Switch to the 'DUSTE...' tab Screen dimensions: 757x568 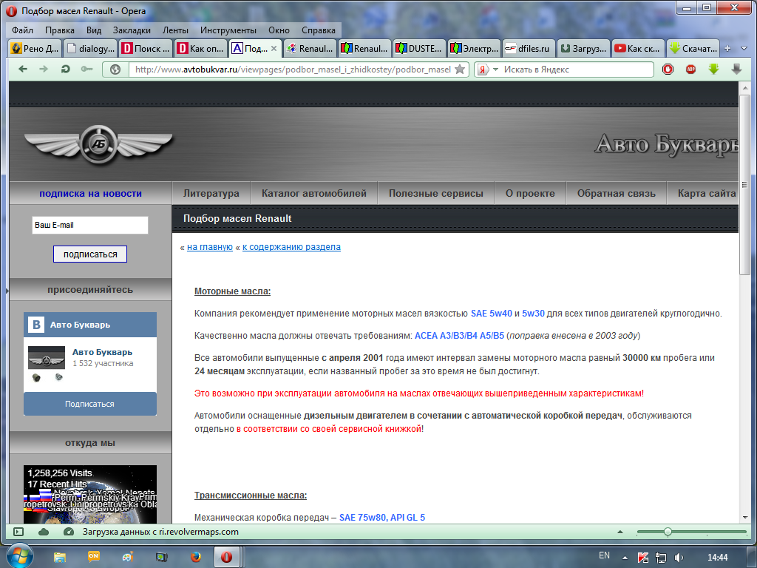pos(419,48)
